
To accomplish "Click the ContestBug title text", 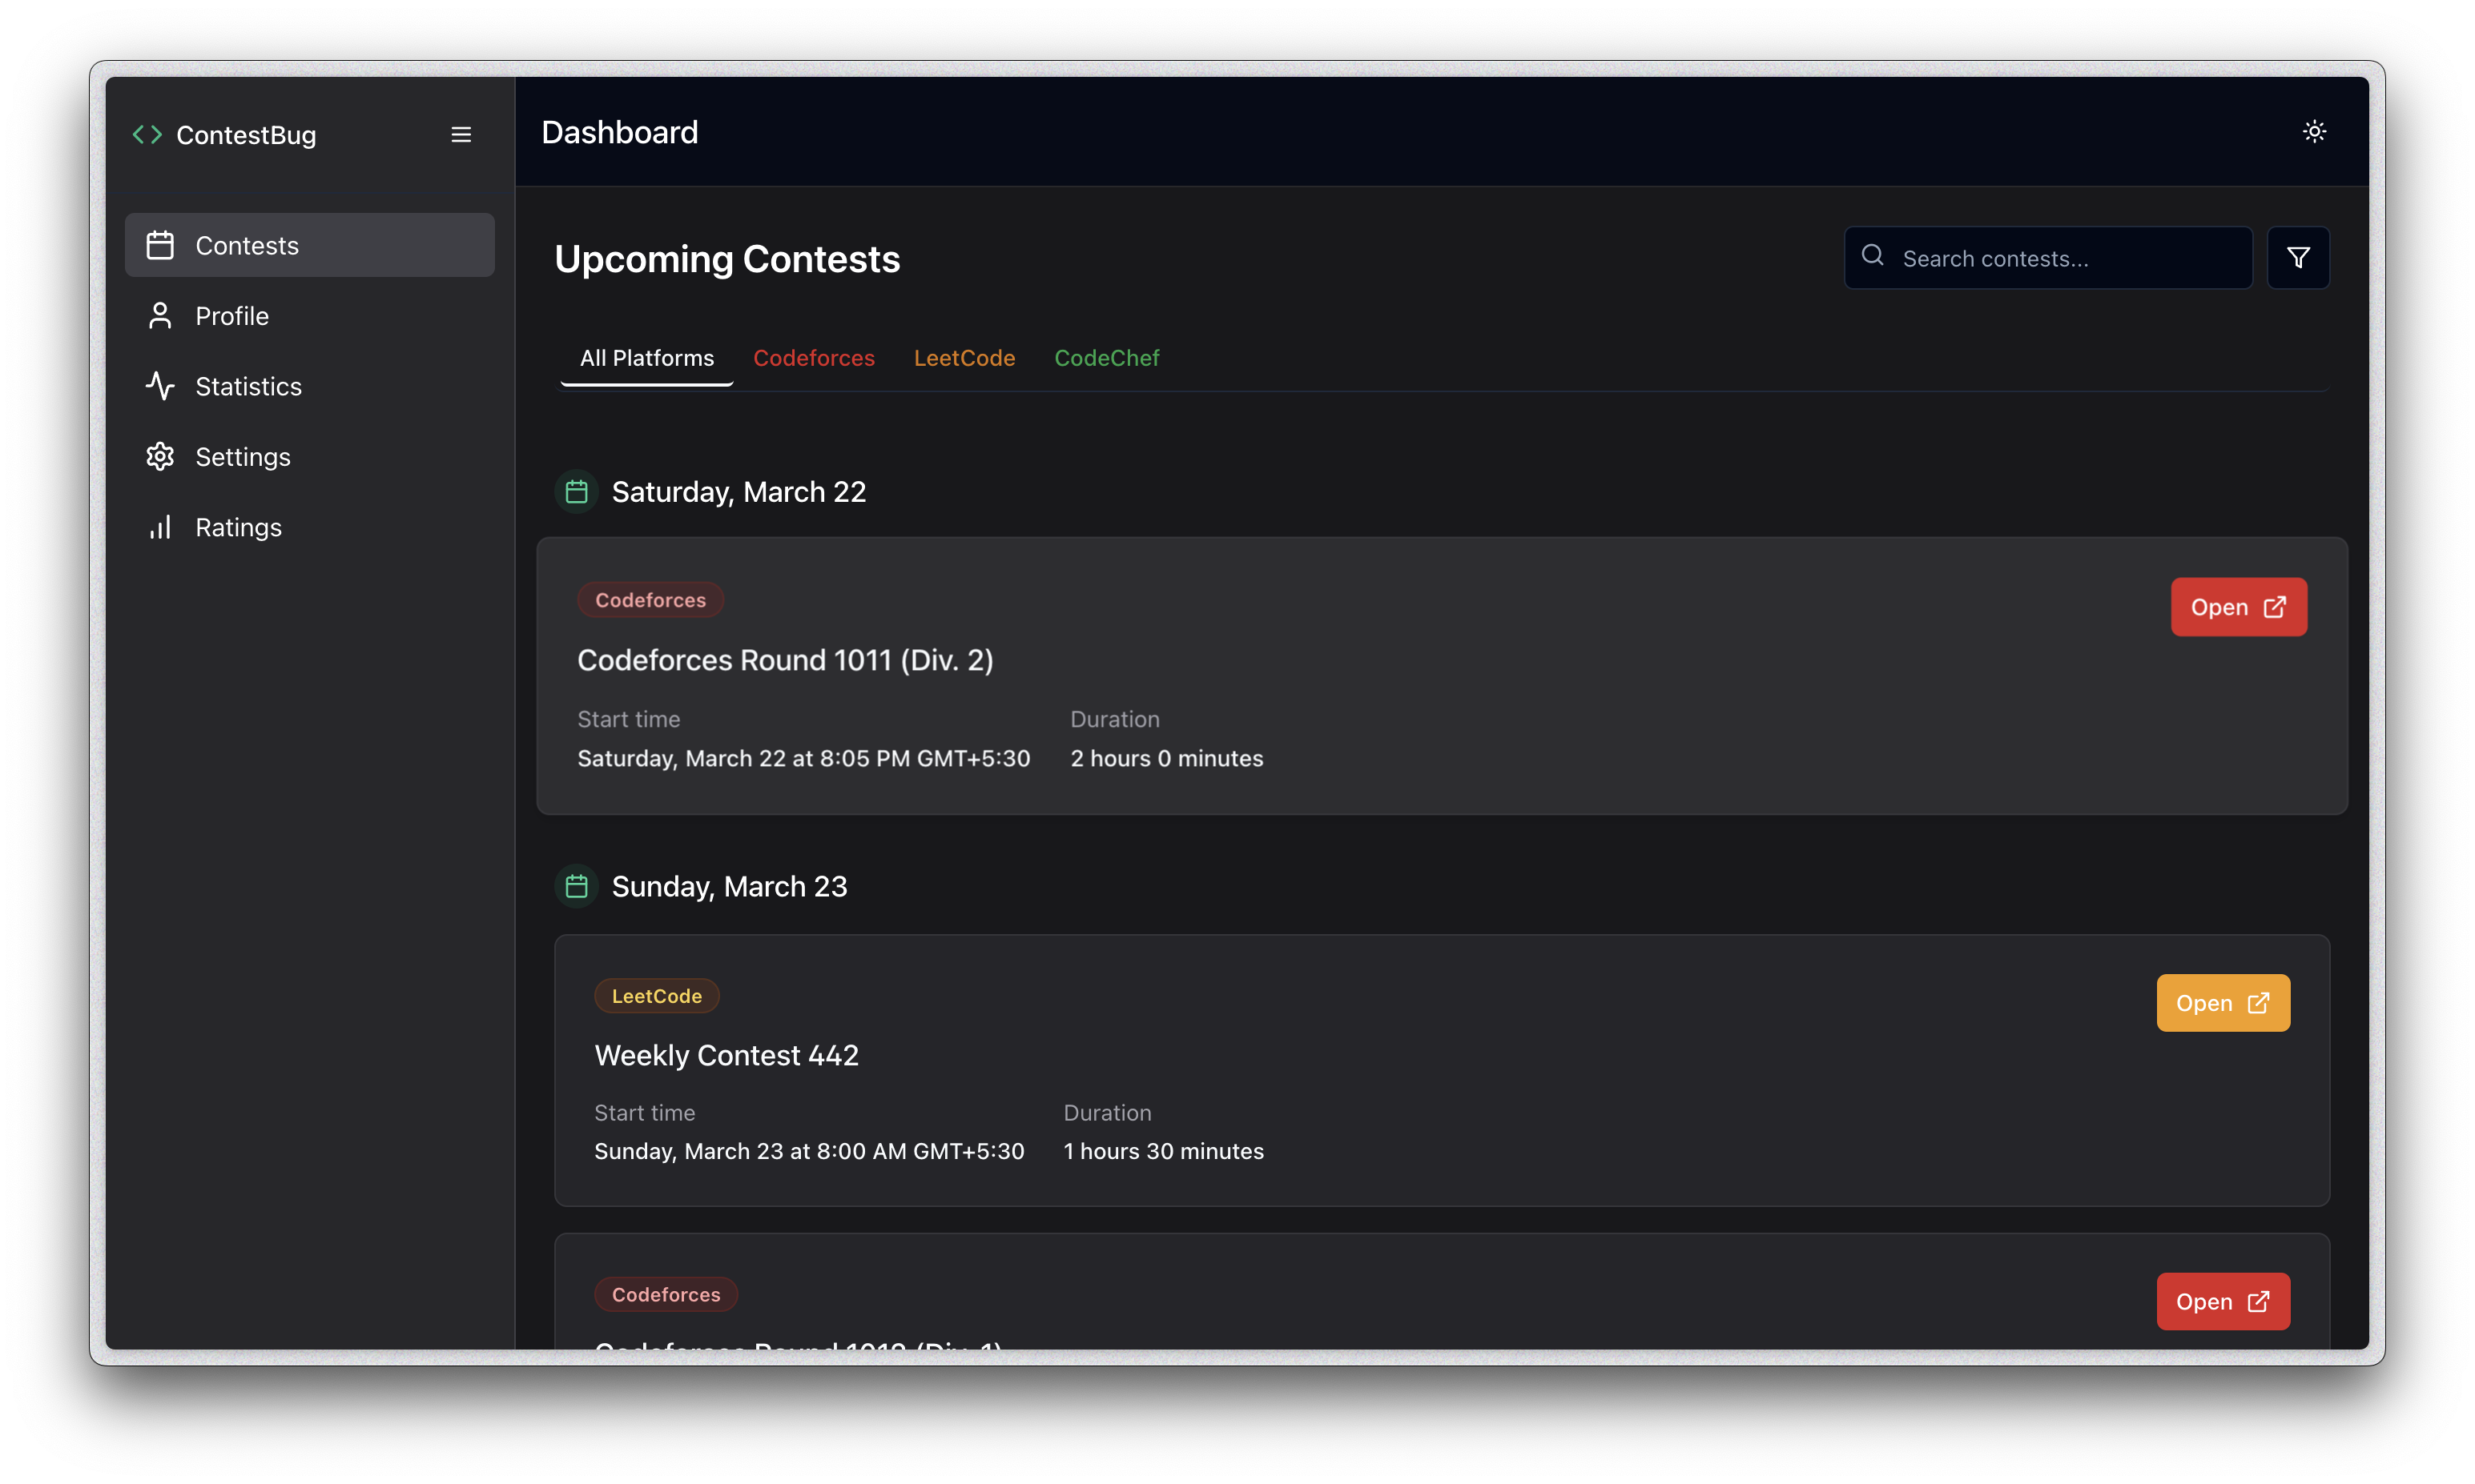I will click(x=246, y=135).
